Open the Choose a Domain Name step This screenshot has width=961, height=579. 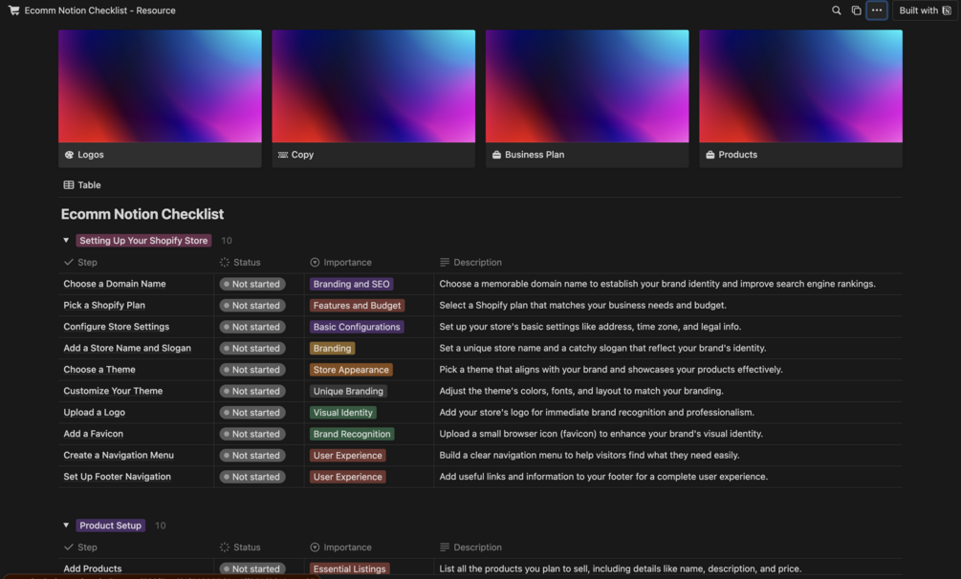pos(115,284)
